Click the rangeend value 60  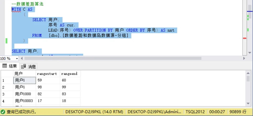pos(70,80)
